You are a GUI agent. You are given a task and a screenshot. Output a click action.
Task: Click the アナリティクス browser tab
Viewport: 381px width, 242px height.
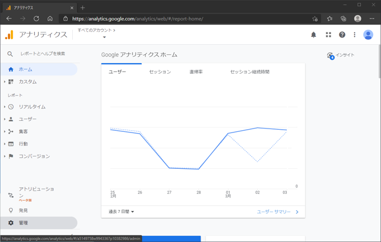[40, 8]
